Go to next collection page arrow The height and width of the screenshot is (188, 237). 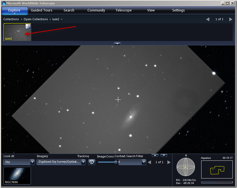click(x=231, y=19)
